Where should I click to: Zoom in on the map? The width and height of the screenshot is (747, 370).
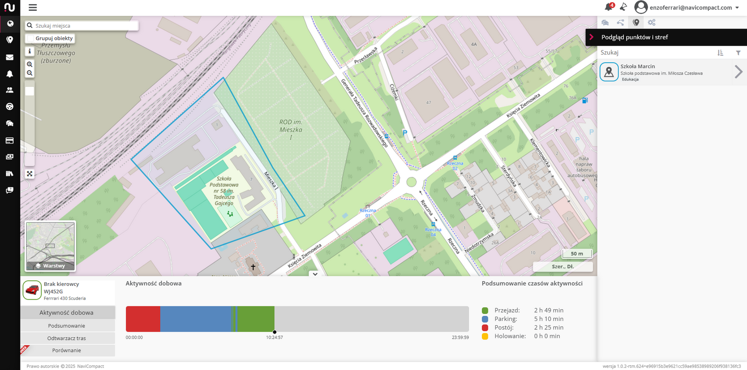(x=29, y=64)
